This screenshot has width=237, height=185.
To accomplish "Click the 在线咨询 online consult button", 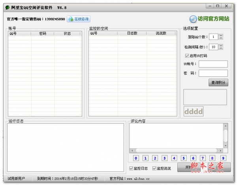I will (x=79, y=19).
